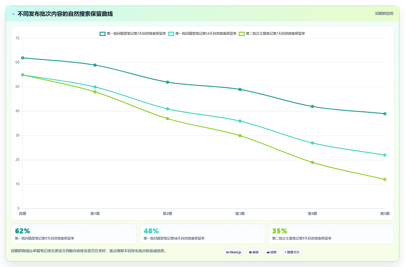Click the y-axis value 40
This screenshot has width=405, height=267.
17,111
